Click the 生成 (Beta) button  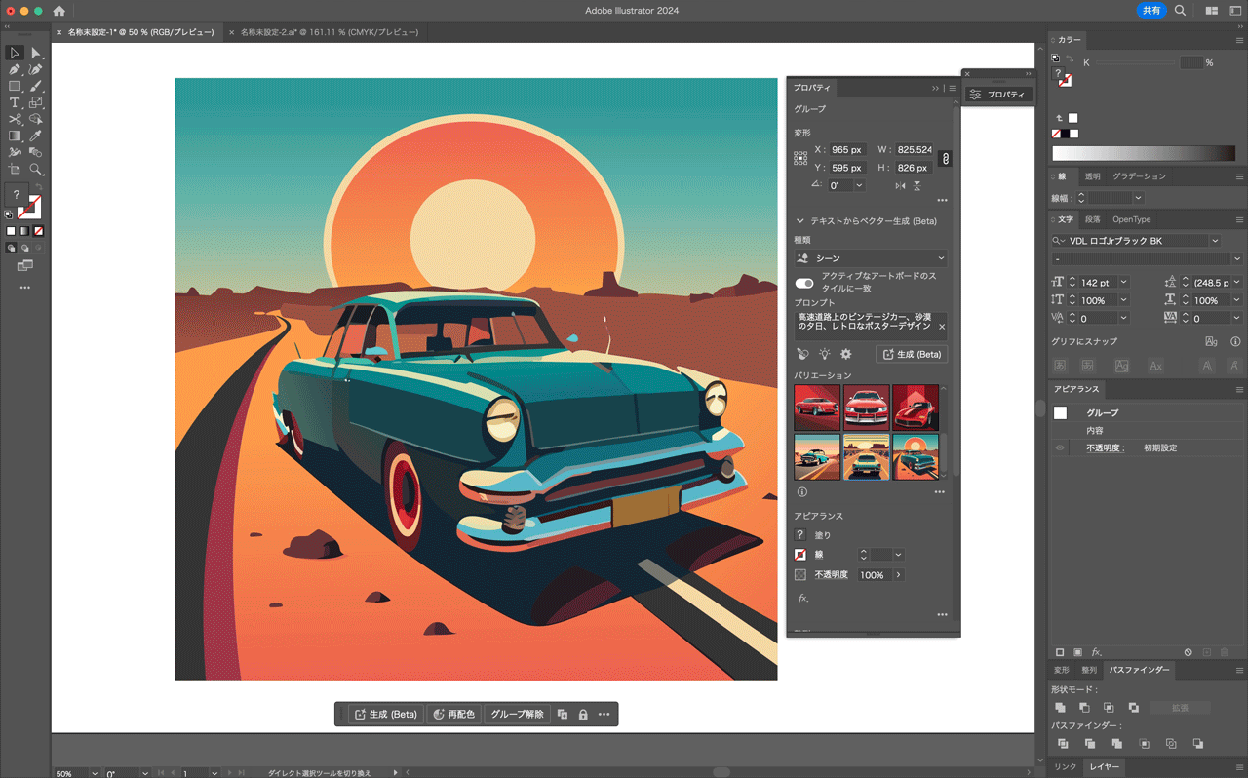pos(912,354)
